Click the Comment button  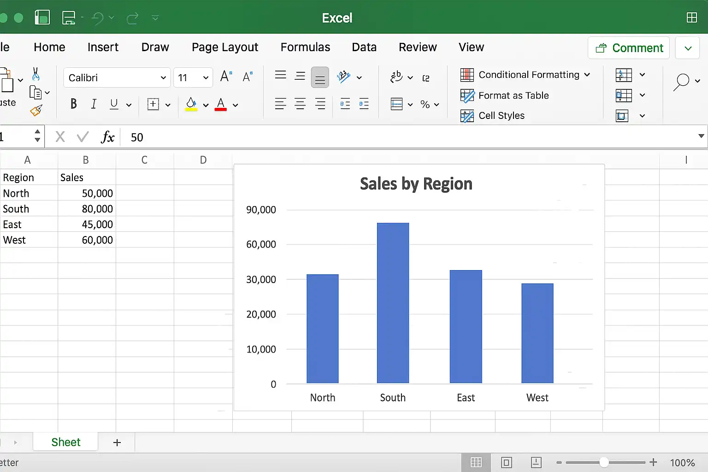[629, 48]
